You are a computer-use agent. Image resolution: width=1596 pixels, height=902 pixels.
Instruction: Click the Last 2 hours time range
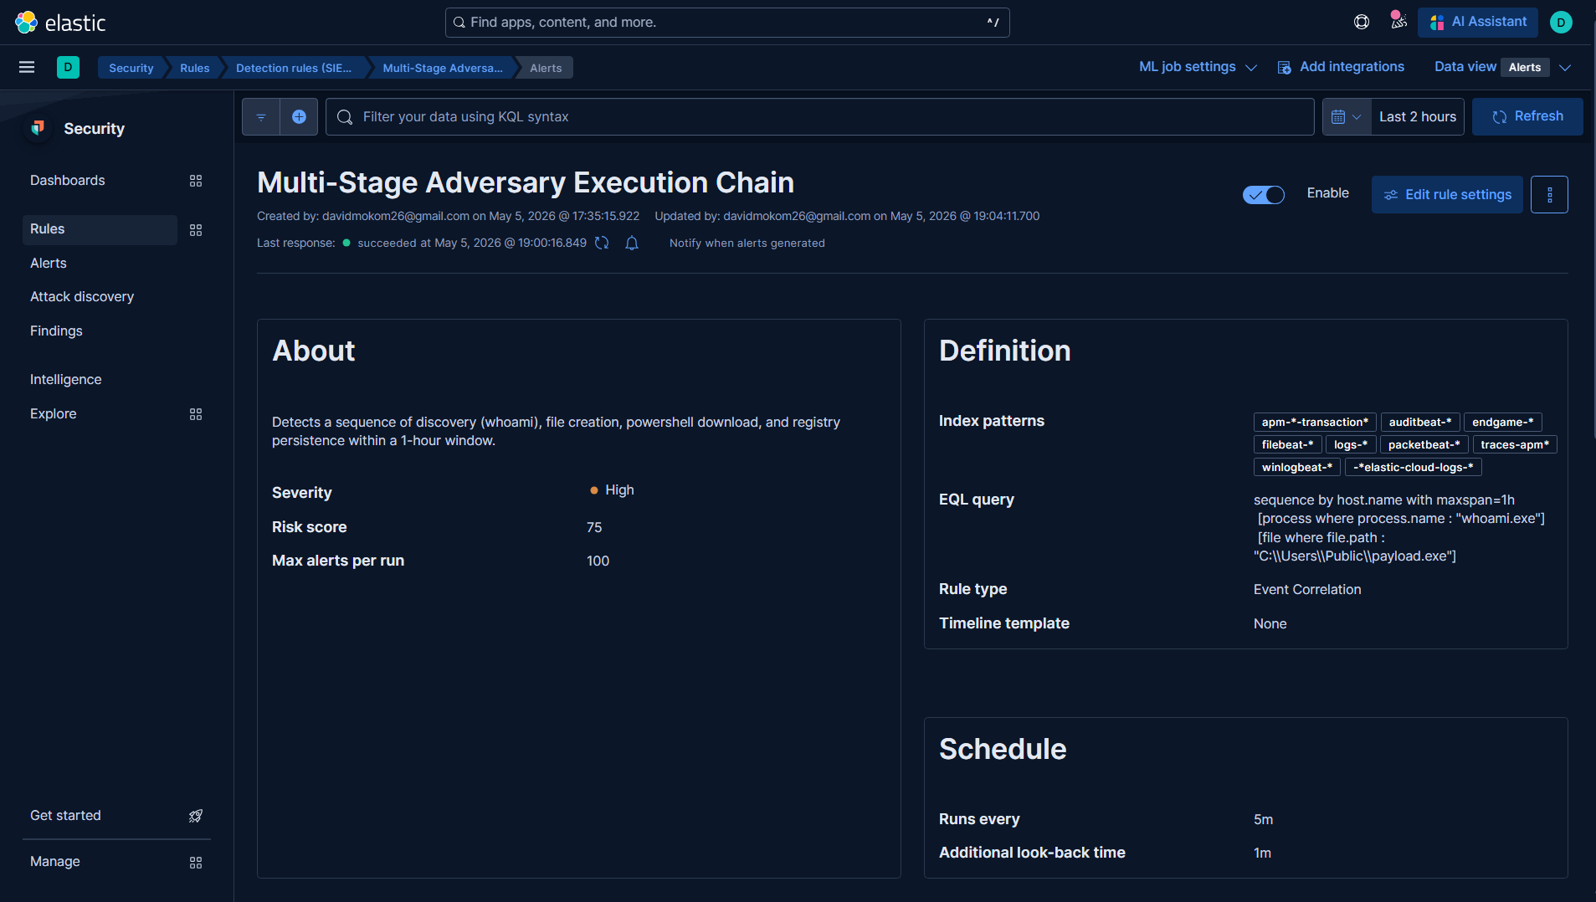[1418, 116]
